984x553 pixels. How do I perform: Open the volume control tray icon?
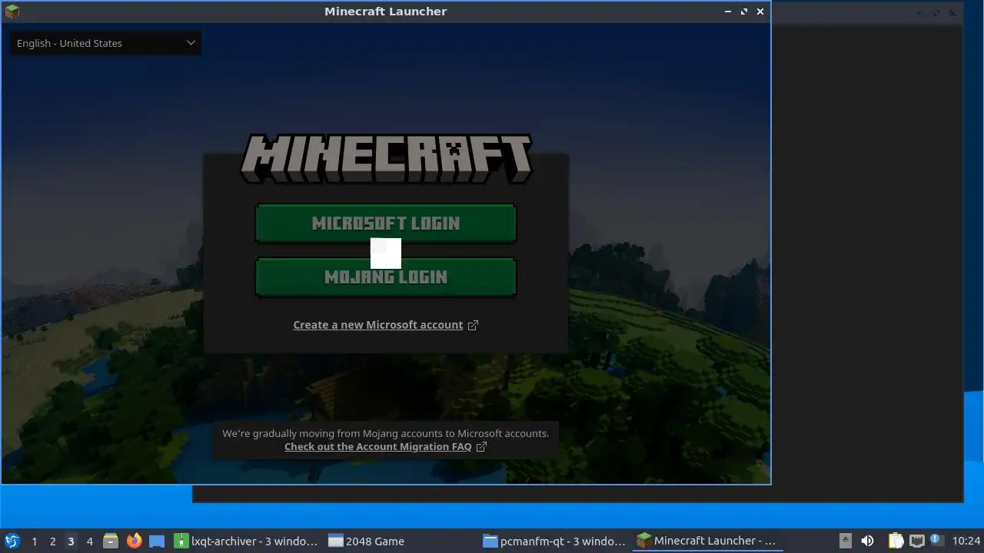pos(867,541)
